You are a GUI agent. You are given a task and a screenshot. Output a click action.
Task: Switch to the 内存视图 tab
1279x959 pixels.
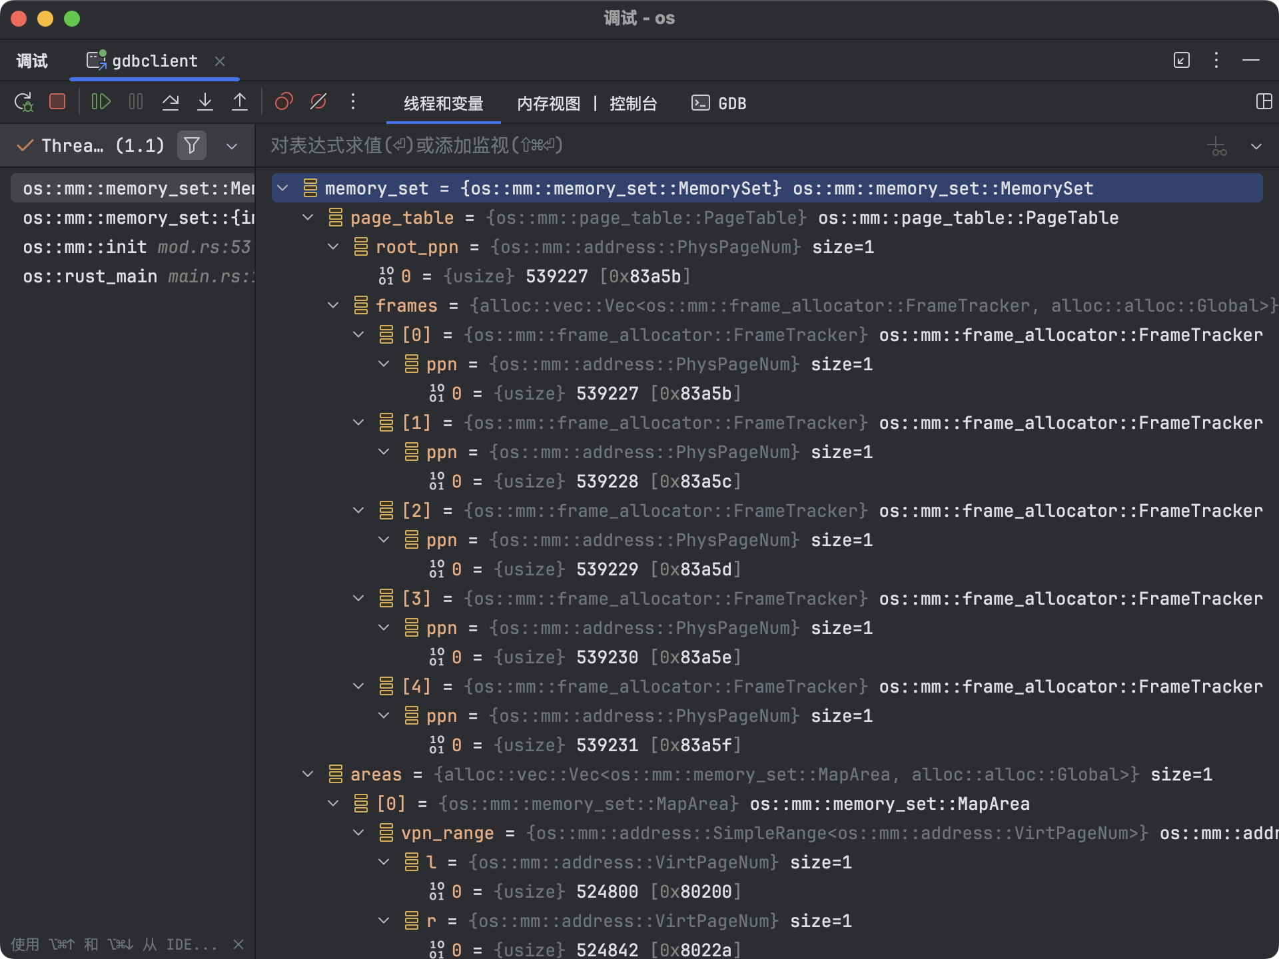point(548,104)
